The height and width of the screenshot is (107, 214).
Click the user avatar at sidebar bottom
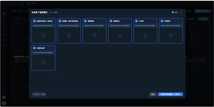click(4, 103)
